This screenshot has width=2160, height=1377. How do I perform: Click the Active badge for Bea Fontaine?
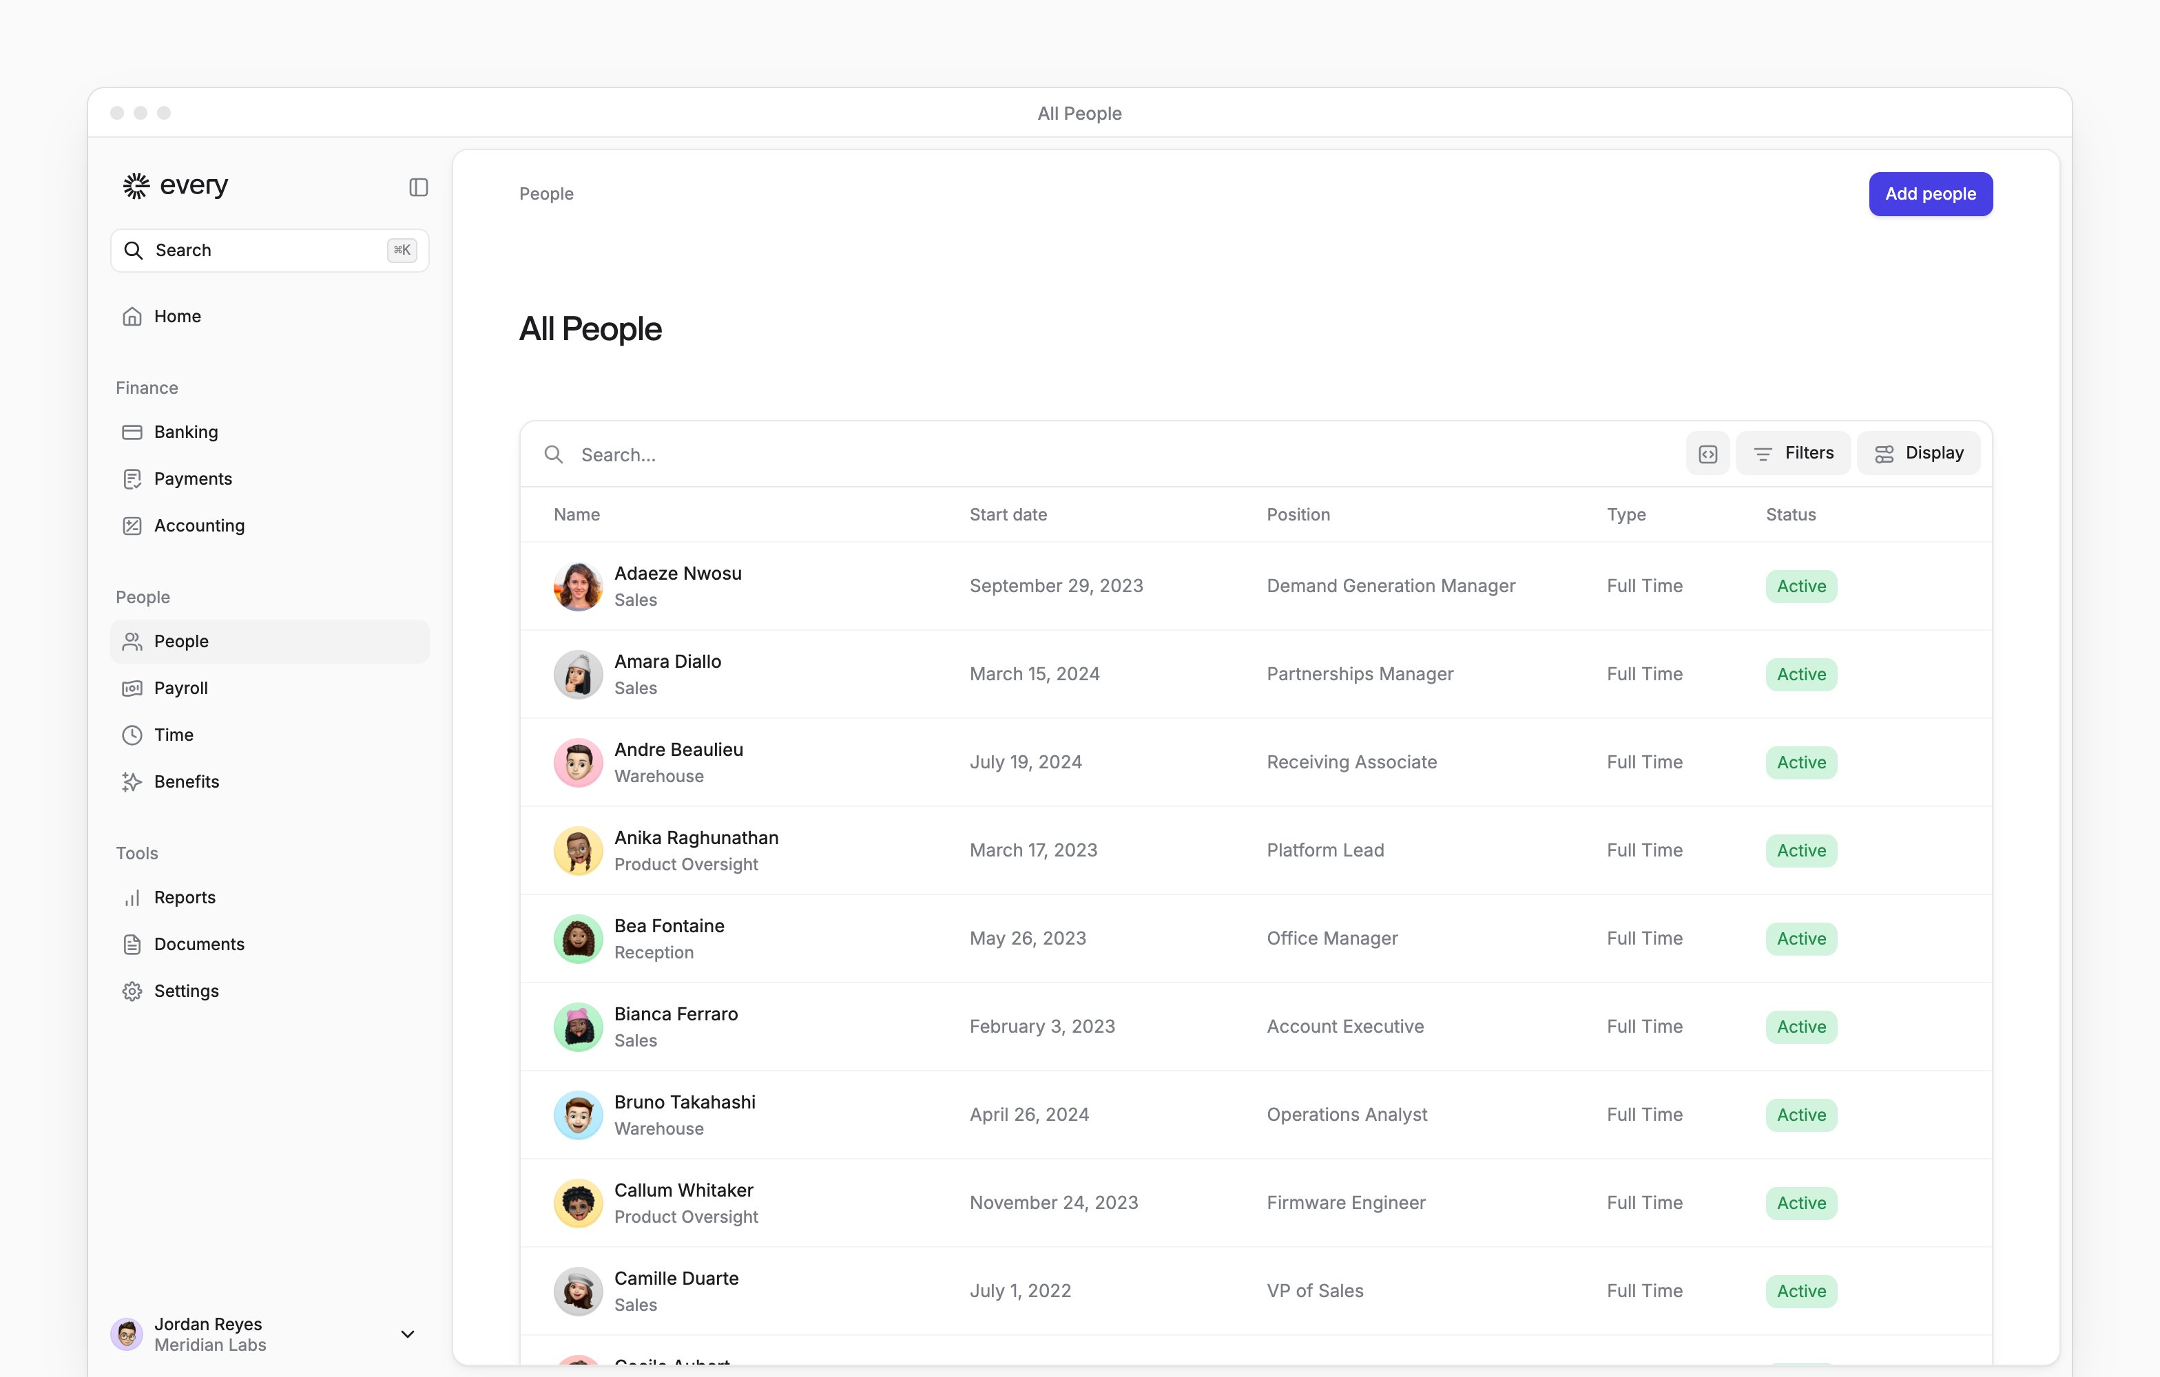1801,938
